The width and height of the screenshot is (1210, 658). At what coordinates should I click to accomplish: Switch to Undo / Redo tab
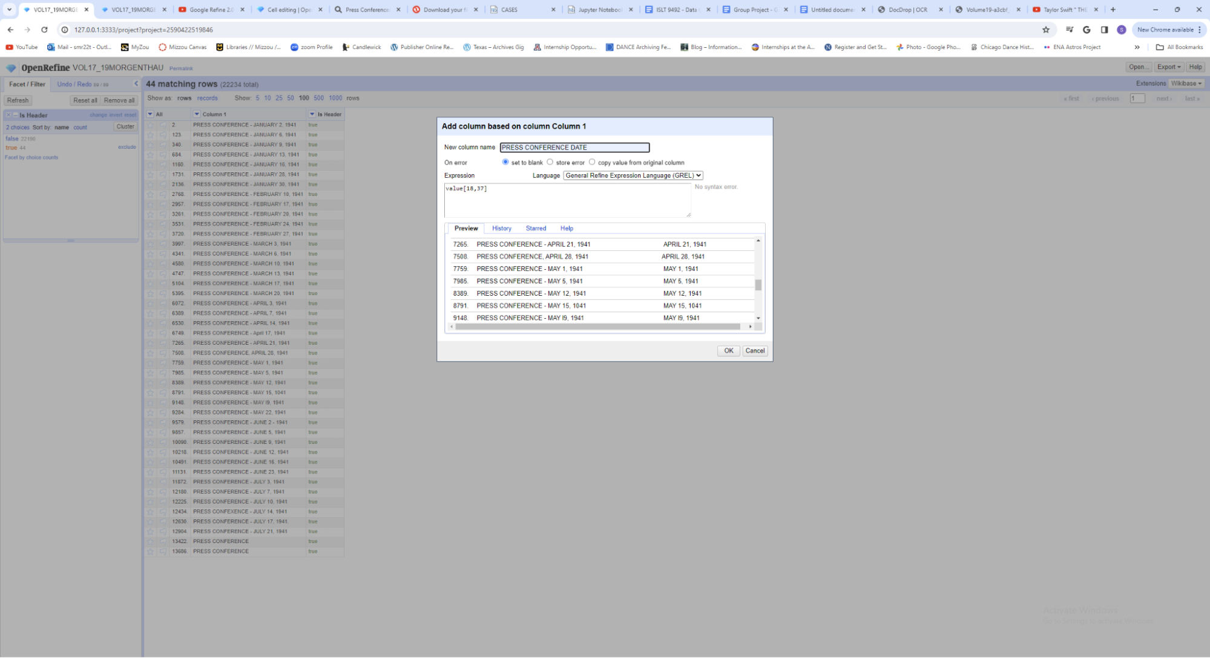pos(83,84)
